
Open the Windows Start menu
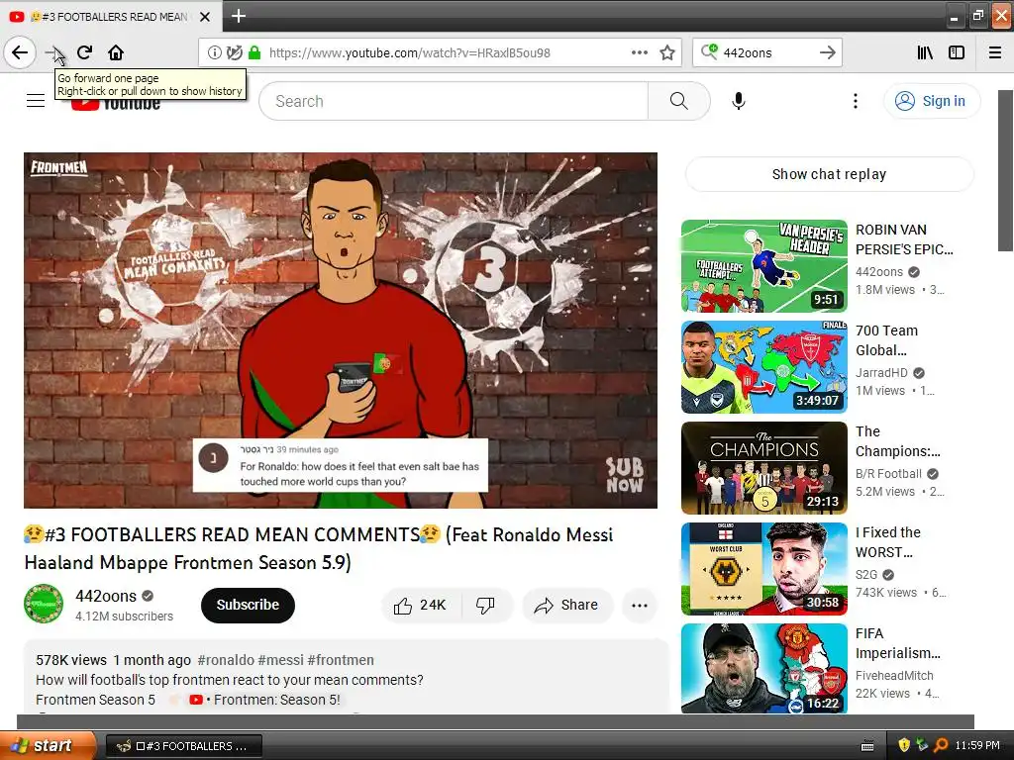pyautogui.click(x=48, y=745)
